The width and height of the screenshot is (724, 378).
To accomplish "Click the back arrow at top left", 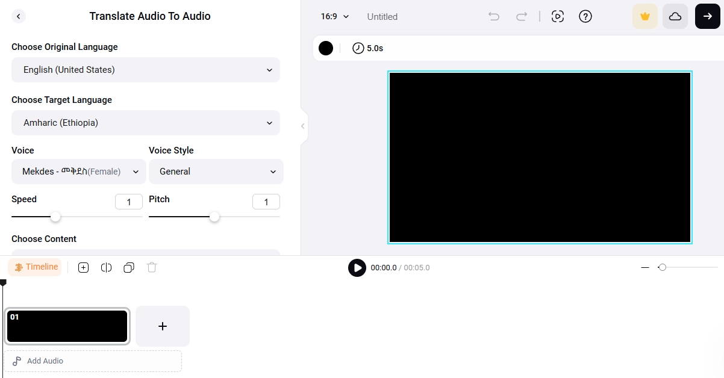I will (x=19, y=16).
